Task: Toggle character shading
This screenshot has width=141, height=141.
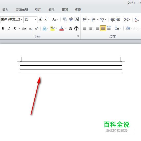Action: click(70, 28)
